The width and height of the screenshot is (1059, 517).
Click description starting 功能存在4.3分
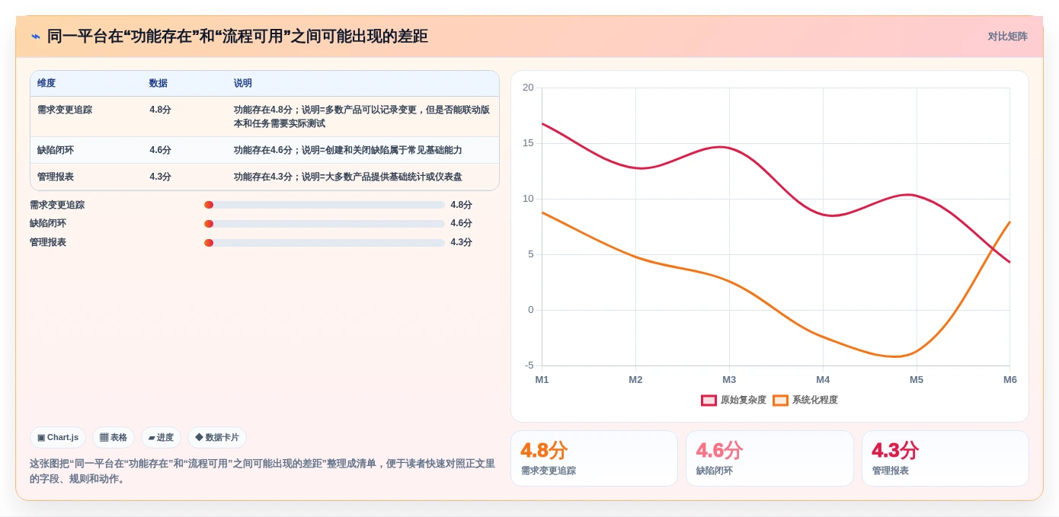point(348,177)
